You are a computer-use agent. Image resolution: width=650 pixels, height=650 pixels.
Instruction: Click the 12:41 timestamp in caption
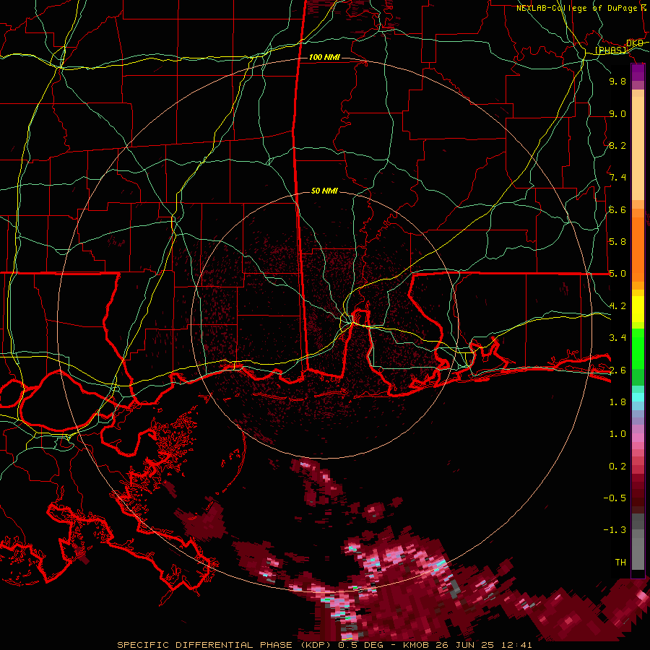point(516,645)
